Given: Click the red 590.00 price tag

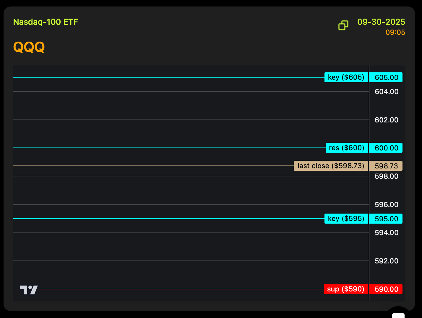Looking at the screenshot, I should [x=386, y=289].
